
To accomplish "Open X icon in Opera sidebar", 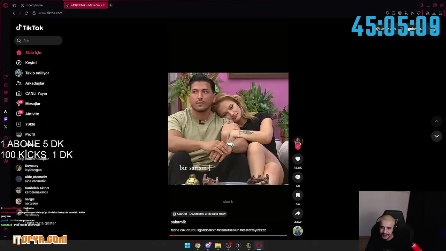I will tap(6, 127).
